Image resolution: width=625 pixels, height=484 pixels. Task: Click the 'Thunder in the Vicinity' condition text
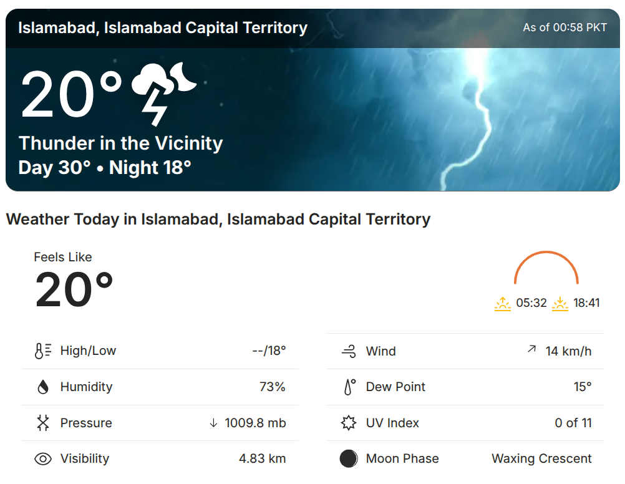pyautogui.click(x=120, y=143)
